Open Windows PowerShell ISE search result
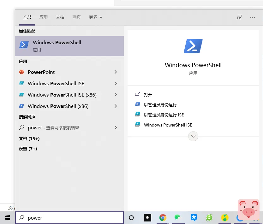This screenshot has width=263, height=224. pos(69,83)
